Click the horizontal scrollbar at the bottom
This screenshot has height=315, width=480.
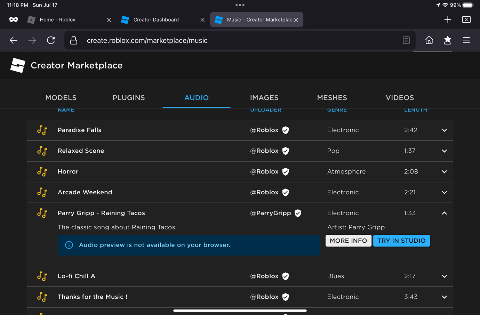[x=240, y=310]
